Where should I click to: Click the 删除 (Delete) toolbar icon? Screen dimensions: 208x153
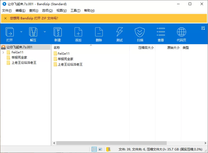tap(99, 34)
